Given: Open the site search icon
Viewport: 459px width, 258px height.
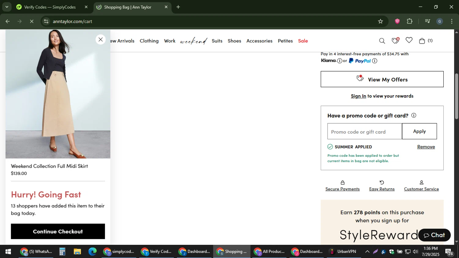Looking at the screenshot, I should [x=382, y=41].
